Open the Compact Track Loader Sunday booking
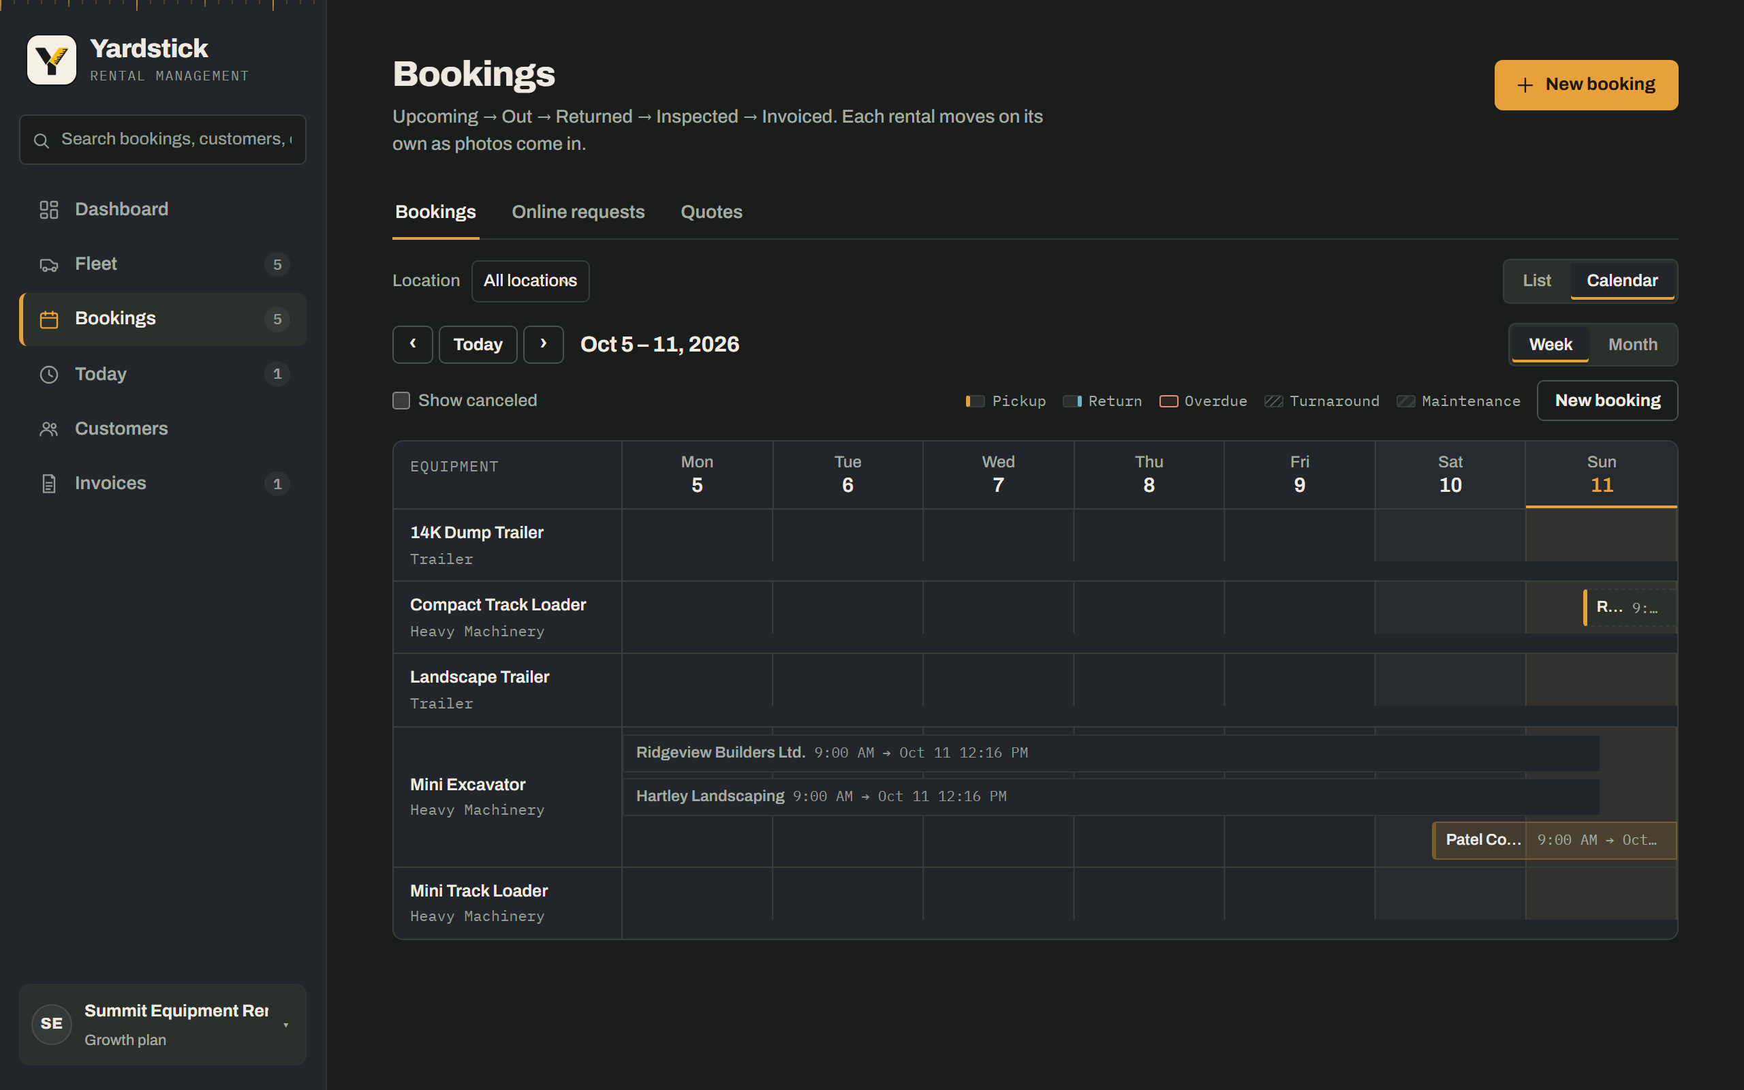Viewport: 1744px width, 1090px height. click(1630, 608)
